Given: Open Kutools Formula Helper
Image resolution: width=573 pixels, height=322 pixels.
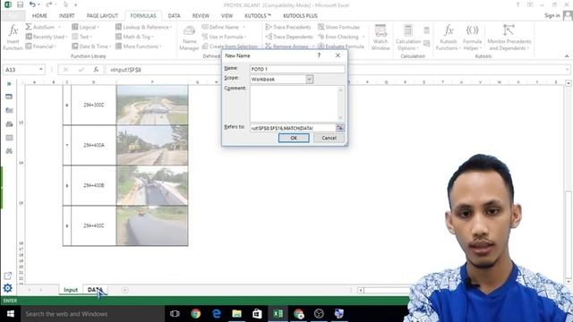Looking at the screenshot, I should point(472,38).
